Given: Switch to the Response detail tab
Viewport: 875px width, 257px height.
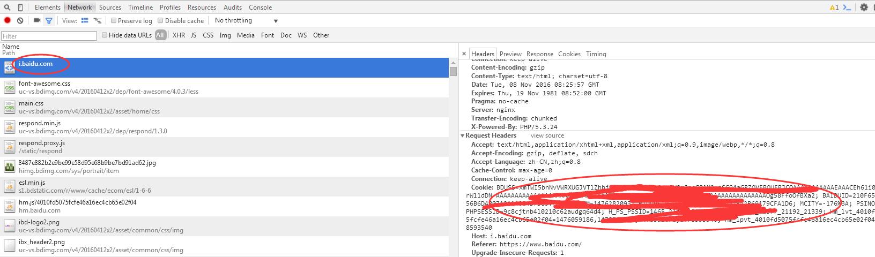Looking at the screenshot, I should [x=540, y=54].
